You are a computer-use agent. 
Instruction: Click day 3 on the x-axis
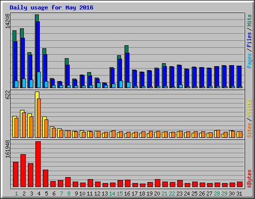(31, 194)
